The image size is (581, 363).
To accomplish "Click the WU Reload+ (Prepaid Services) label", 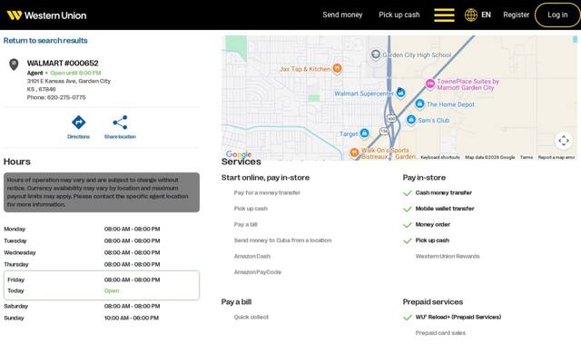I will click(458, 318).
